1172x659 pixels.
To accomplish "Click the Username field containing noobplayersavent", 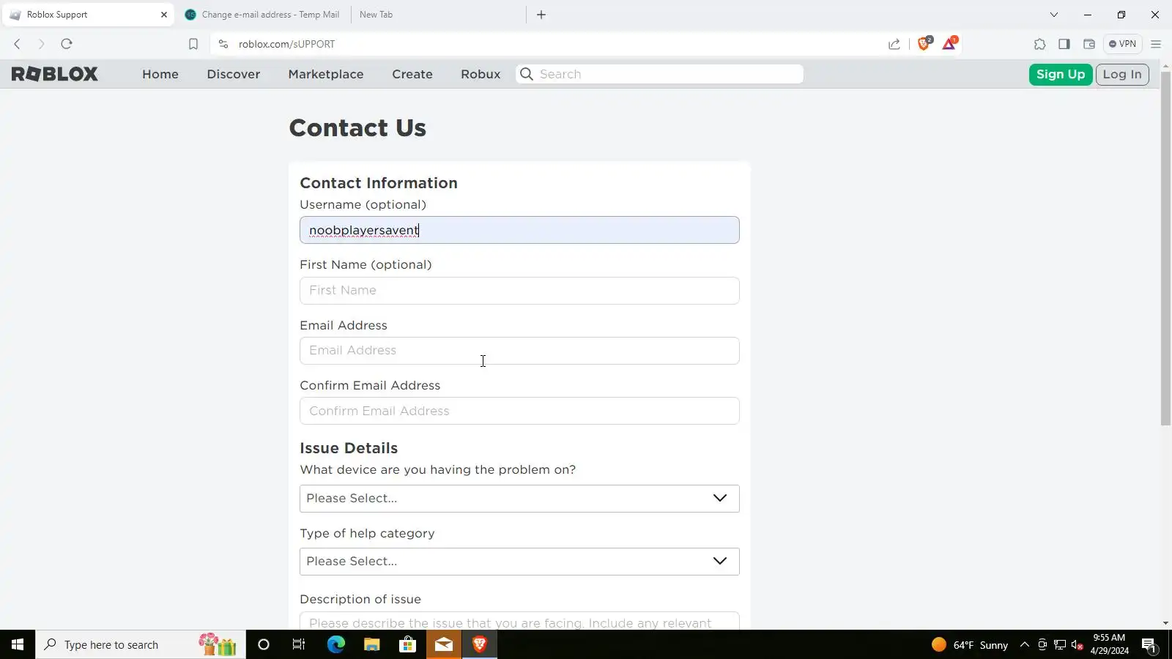I will (519, 230).
